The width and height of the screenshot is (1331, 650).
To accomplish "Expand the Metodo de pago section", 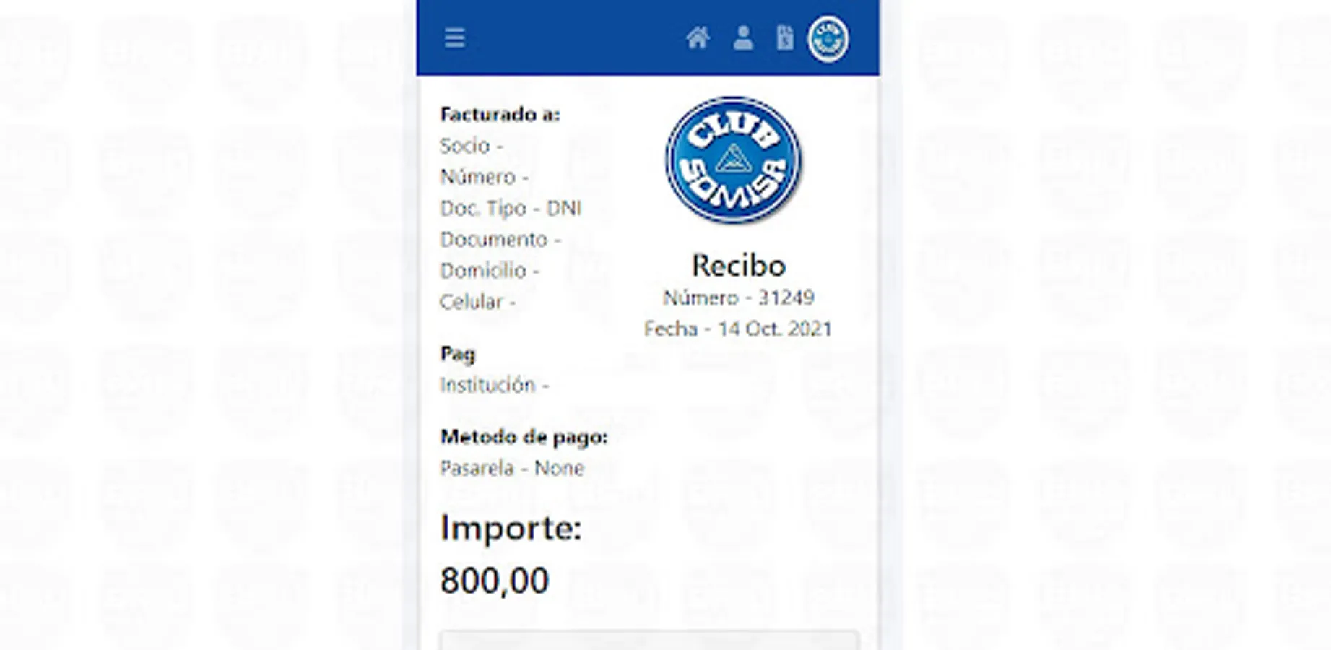I will pos(525,436).
